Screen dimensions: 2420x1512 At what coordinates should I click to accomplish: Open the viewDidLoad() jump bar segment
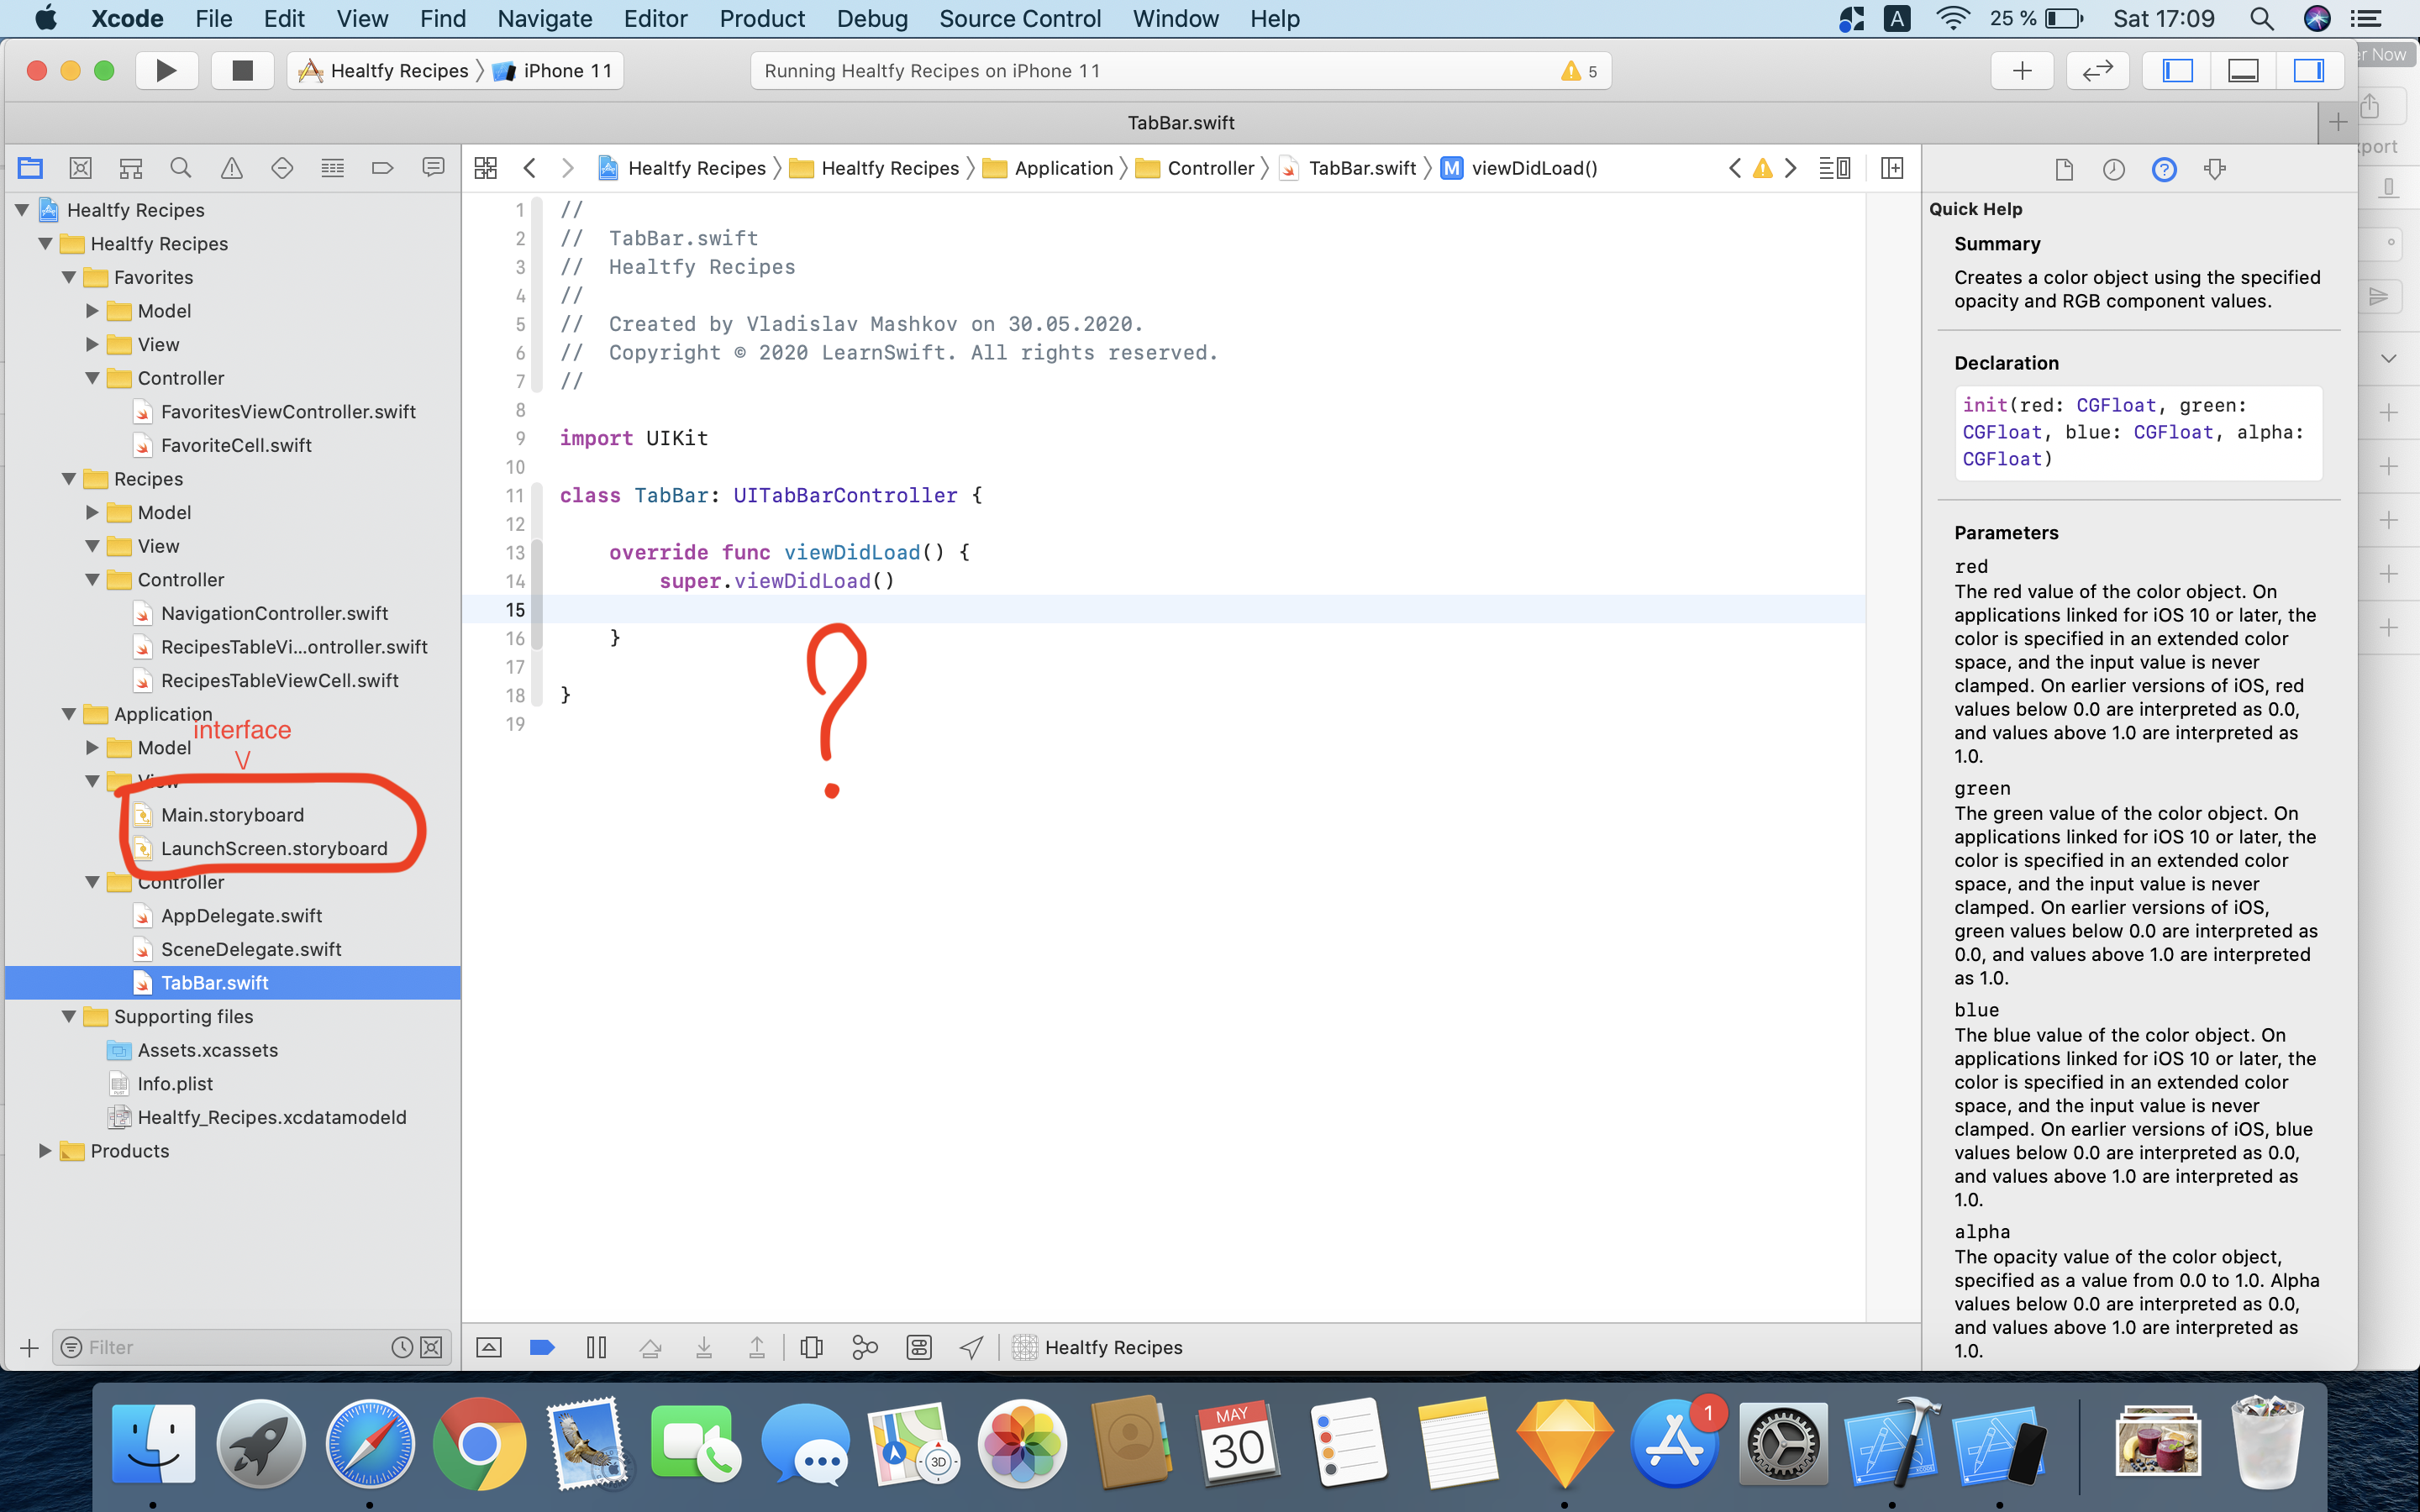point(1520,168)
